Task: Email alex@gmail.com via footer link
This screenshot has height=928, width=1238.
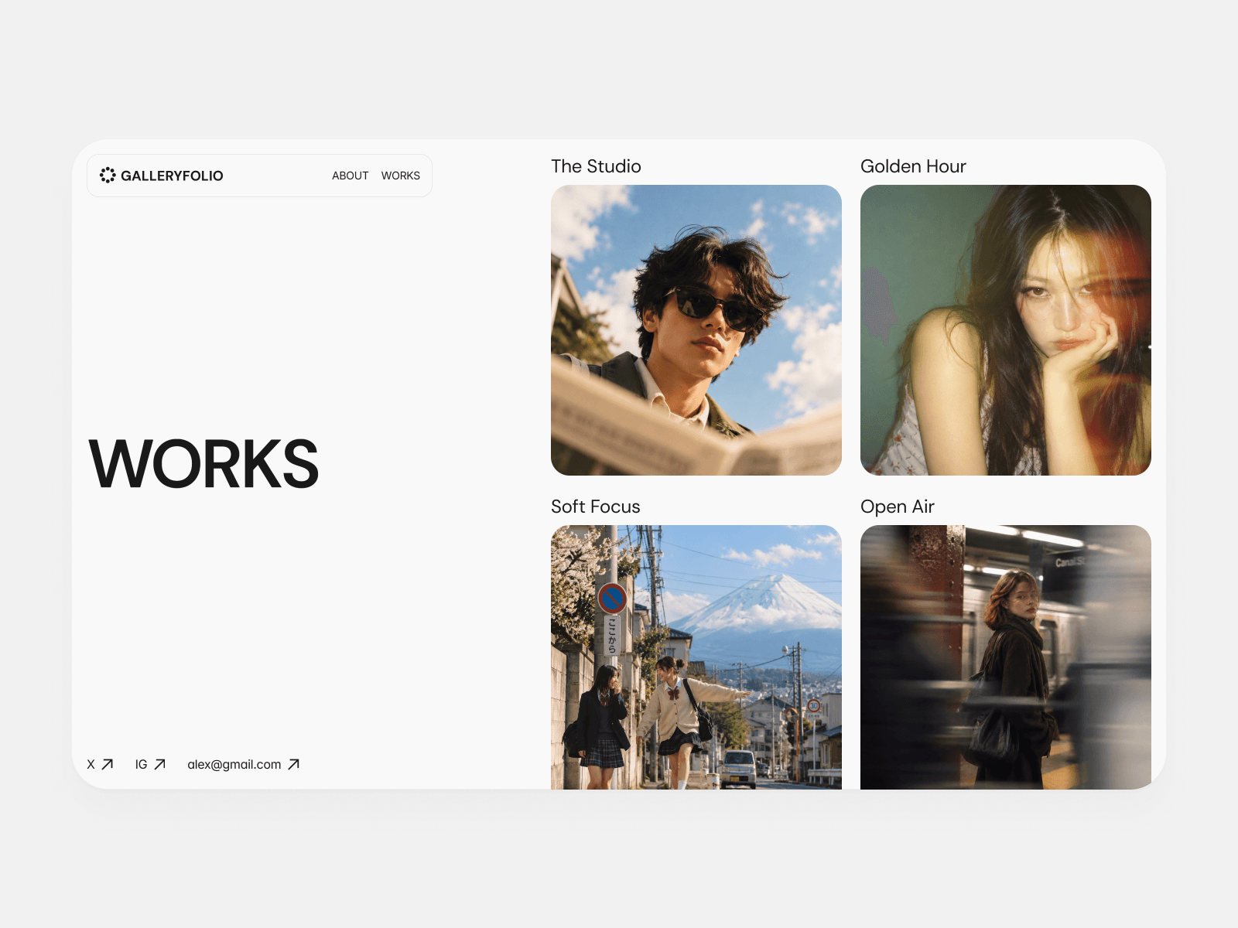Action: pos(234,764)
